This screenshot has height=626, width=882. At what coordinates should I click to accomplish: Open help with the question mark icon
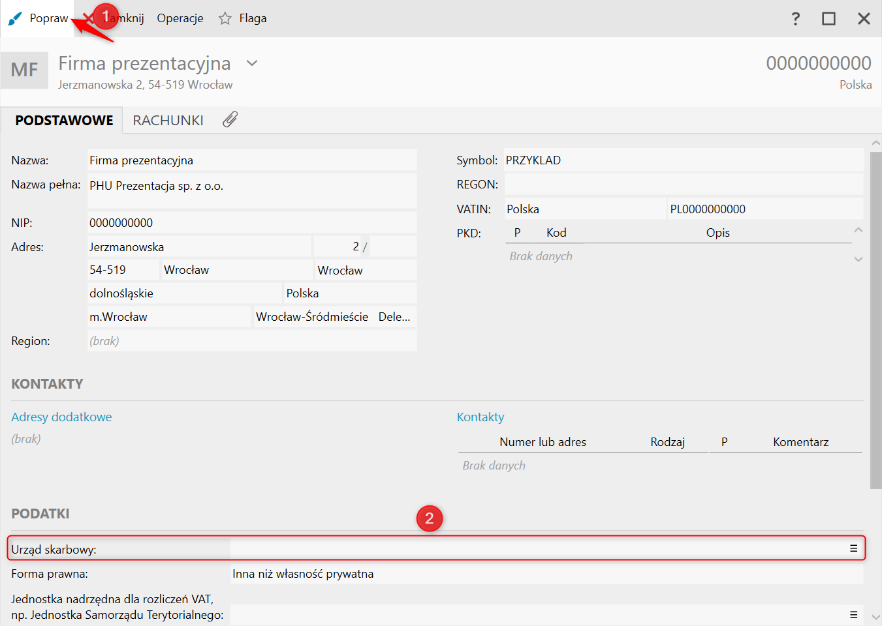[x=795, y=18]
